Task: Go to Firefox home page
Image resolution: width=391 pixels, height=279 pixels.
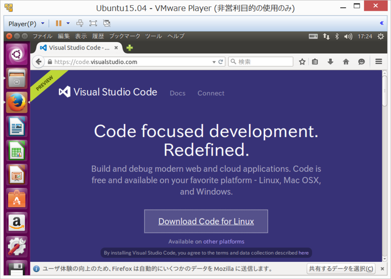Action: point(346,62)
